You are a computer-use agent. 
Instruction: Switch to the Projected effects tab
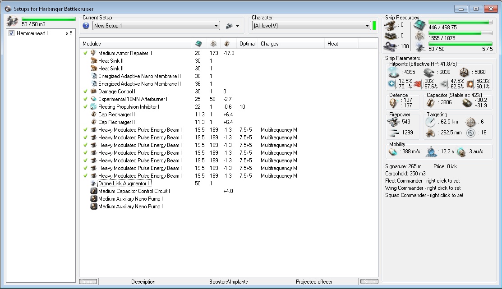314,282
